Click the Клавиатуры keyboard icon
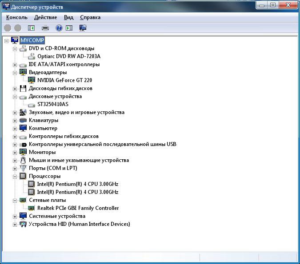 pos(23,120)
